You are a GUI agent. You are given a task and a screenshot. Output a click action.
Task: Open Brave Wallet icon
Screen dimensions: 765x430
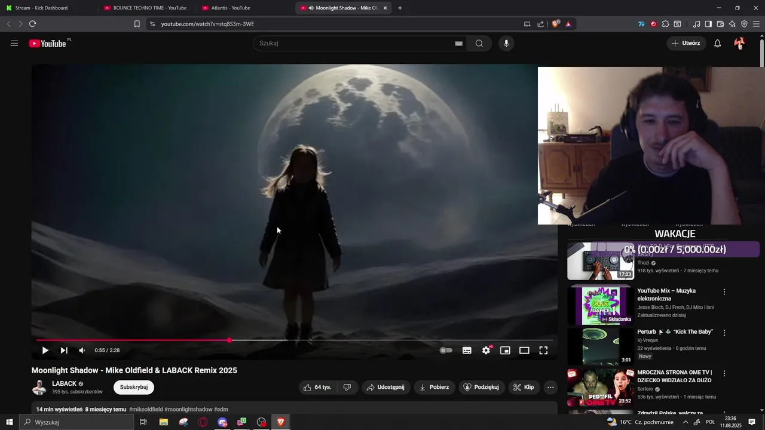click(x=720, y=24)
